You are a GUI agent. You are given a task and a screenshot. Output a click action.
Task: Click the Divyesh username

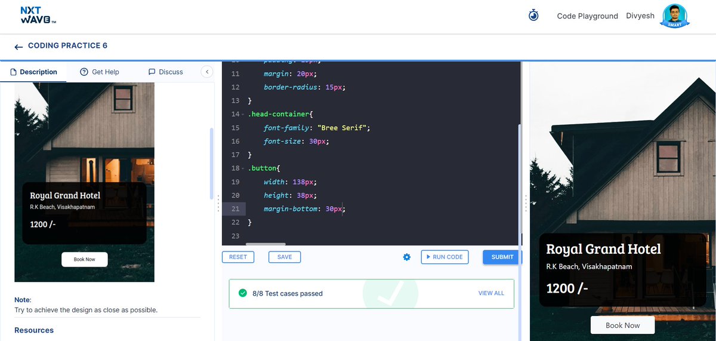[x=640, y=16]
